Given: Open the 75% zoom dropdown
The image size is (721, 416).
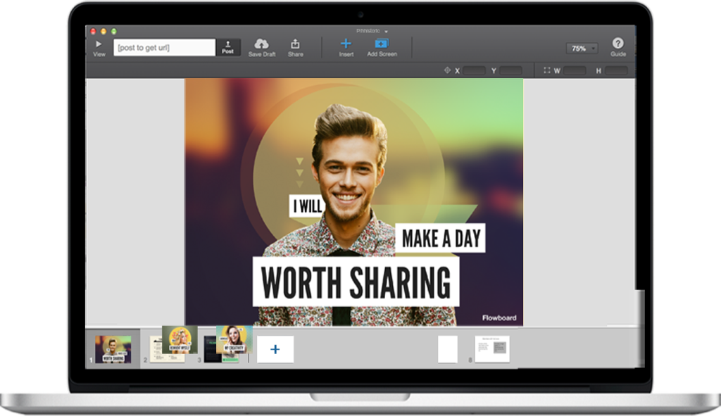Looking at the screenshot, I should (x=582, y=49).
